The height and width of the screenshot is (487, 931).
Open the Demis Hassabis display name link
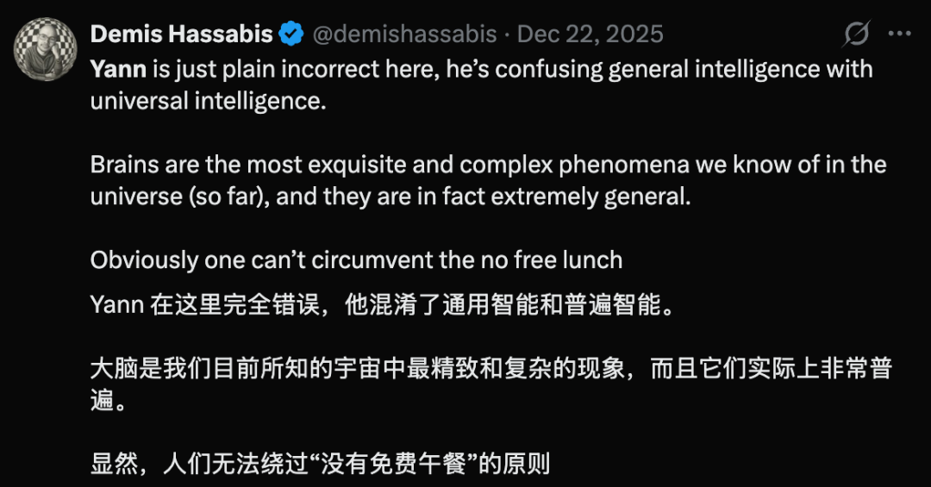tap(181, 34)
